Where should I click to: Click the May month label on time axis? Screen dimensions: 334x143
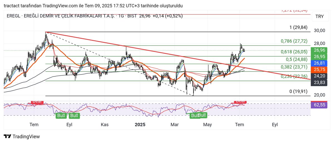[208, 125]
